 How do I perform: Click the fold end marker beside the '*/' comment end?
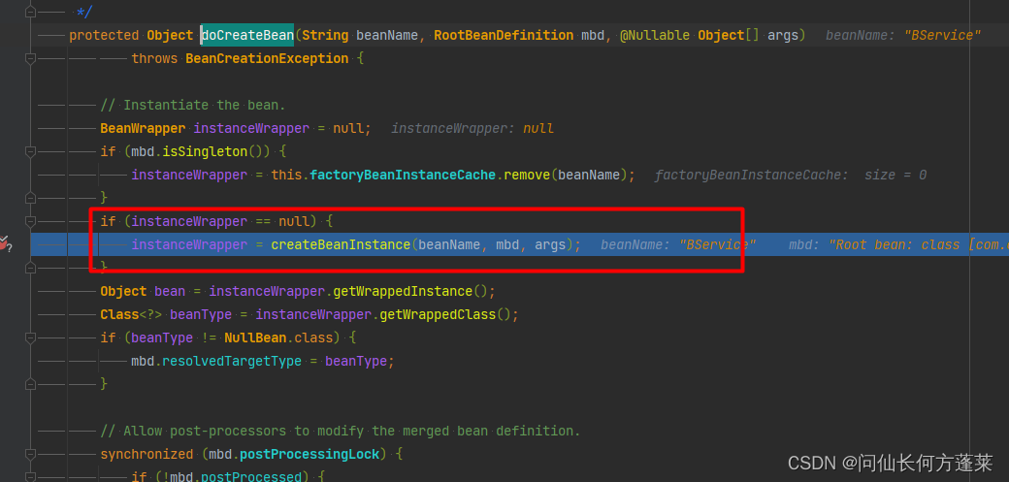[30, 12]
